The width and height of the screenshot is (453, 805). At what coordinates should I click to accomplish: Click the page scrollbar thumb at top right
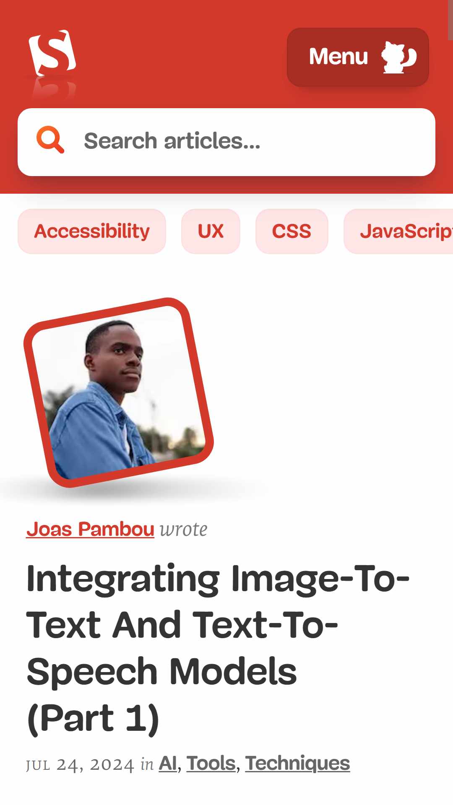point(450,20)
